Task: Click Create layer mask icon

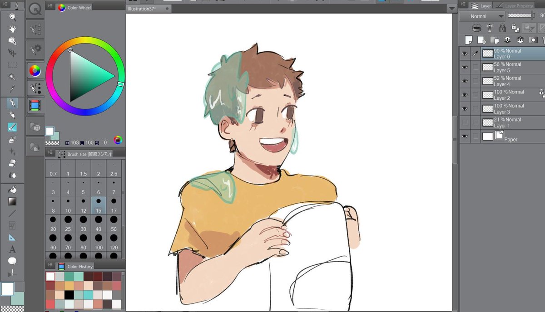Action: tap(534, 40)
